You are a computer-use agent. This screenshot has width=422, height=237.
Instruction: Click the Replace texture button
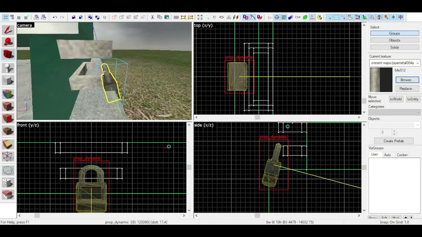(407, 89)
